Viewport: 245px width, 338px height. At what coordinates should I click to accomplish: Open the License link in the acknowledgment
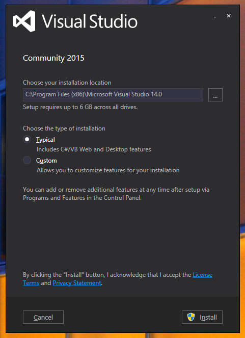coord(202,275)
